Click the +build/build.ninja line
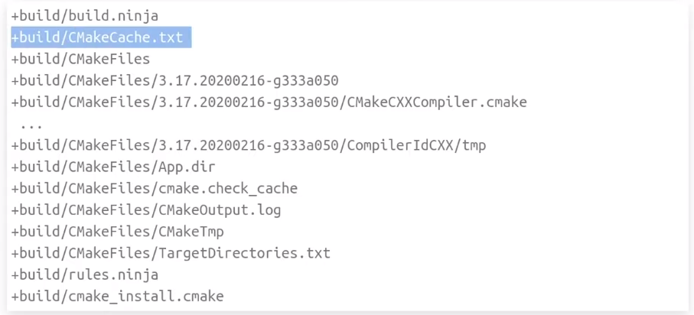 (x=84, y=16)
